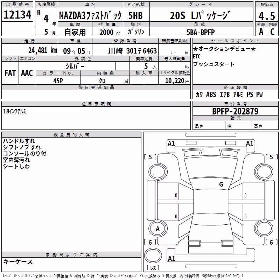
Task: Click the mileage 24,481 km
Action: click(x=42, y=50)
